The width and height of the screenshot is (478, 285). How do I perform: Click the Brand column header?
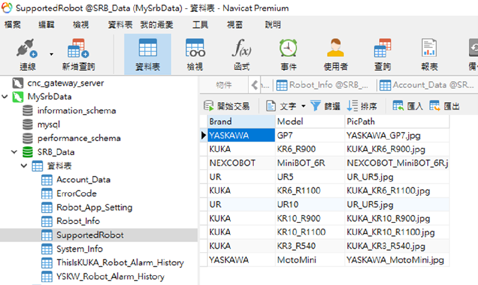tap(241, 121)
